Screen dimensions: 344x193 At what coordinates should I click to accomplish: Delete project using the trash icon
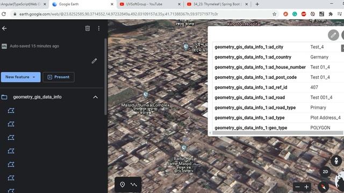[x=88, y=28]
